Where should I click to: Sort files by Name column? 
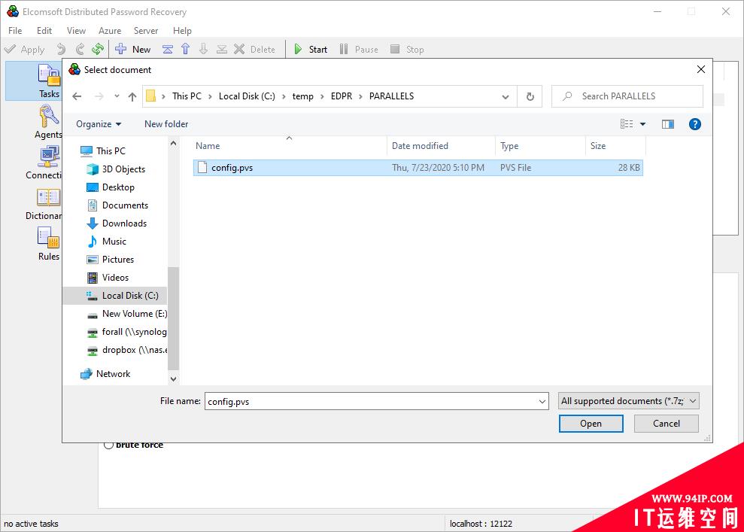pyautogui.click(x=290, y=146)
